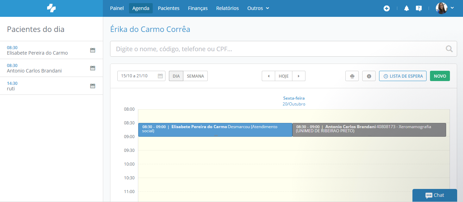Open the Outros menu dropdown
Image resolution: width=463 pixels, height=202 pixels.
(x=258, y=8)
